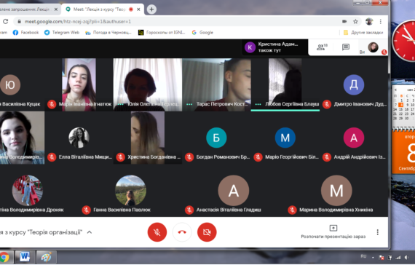
Task: Select Тарас Петрович video tile
Action: click(216, 84)
